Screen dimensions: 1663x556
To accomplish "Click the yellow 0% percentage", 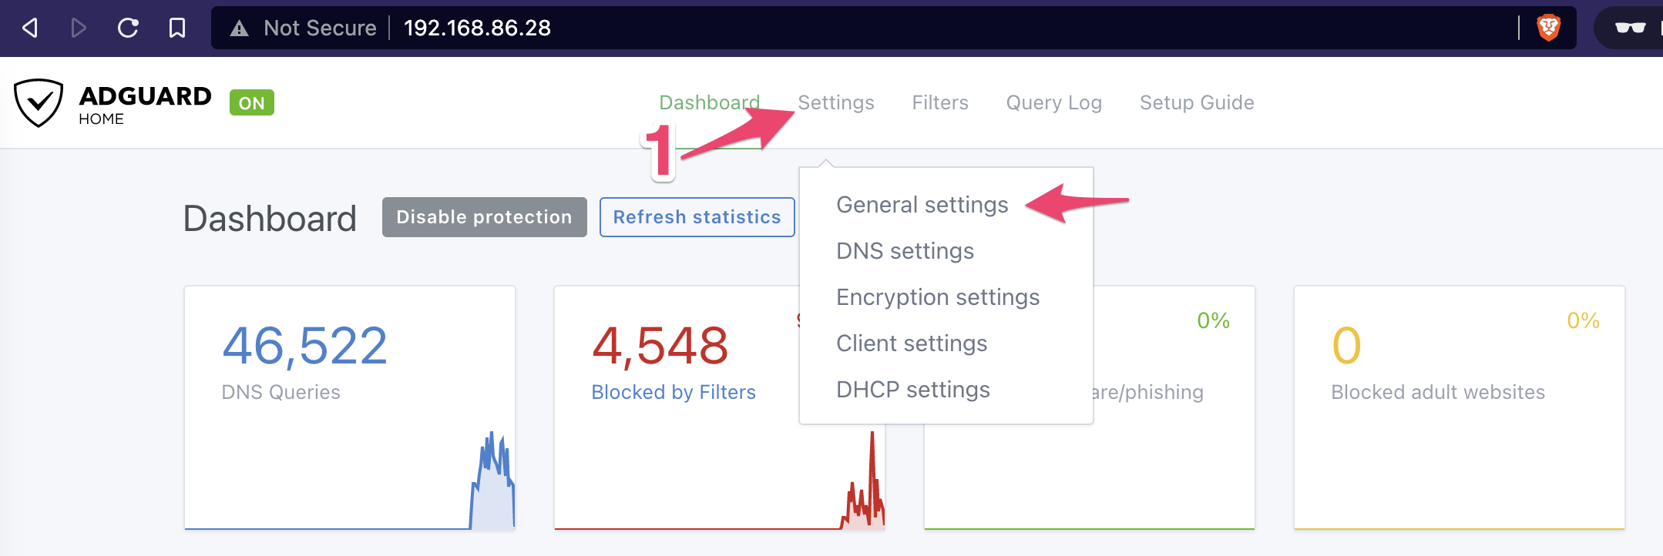I will click(x=1584, y=320).
